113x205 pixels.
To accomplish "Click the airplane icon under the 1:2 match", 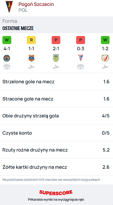I will tap(105, 67).
